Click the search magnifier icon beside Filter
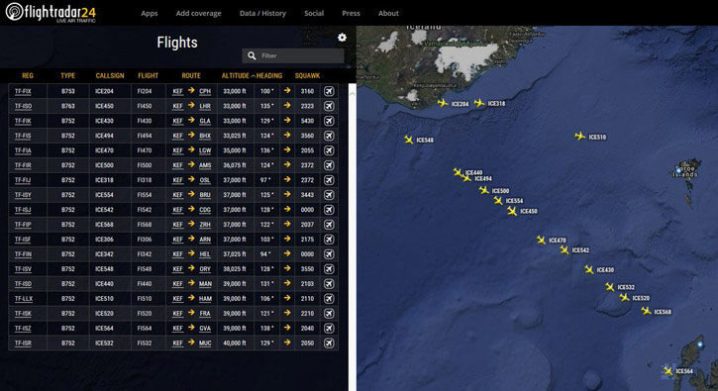Image resolution: width=718 pixels, height=391 pixels. coord(252,55)
